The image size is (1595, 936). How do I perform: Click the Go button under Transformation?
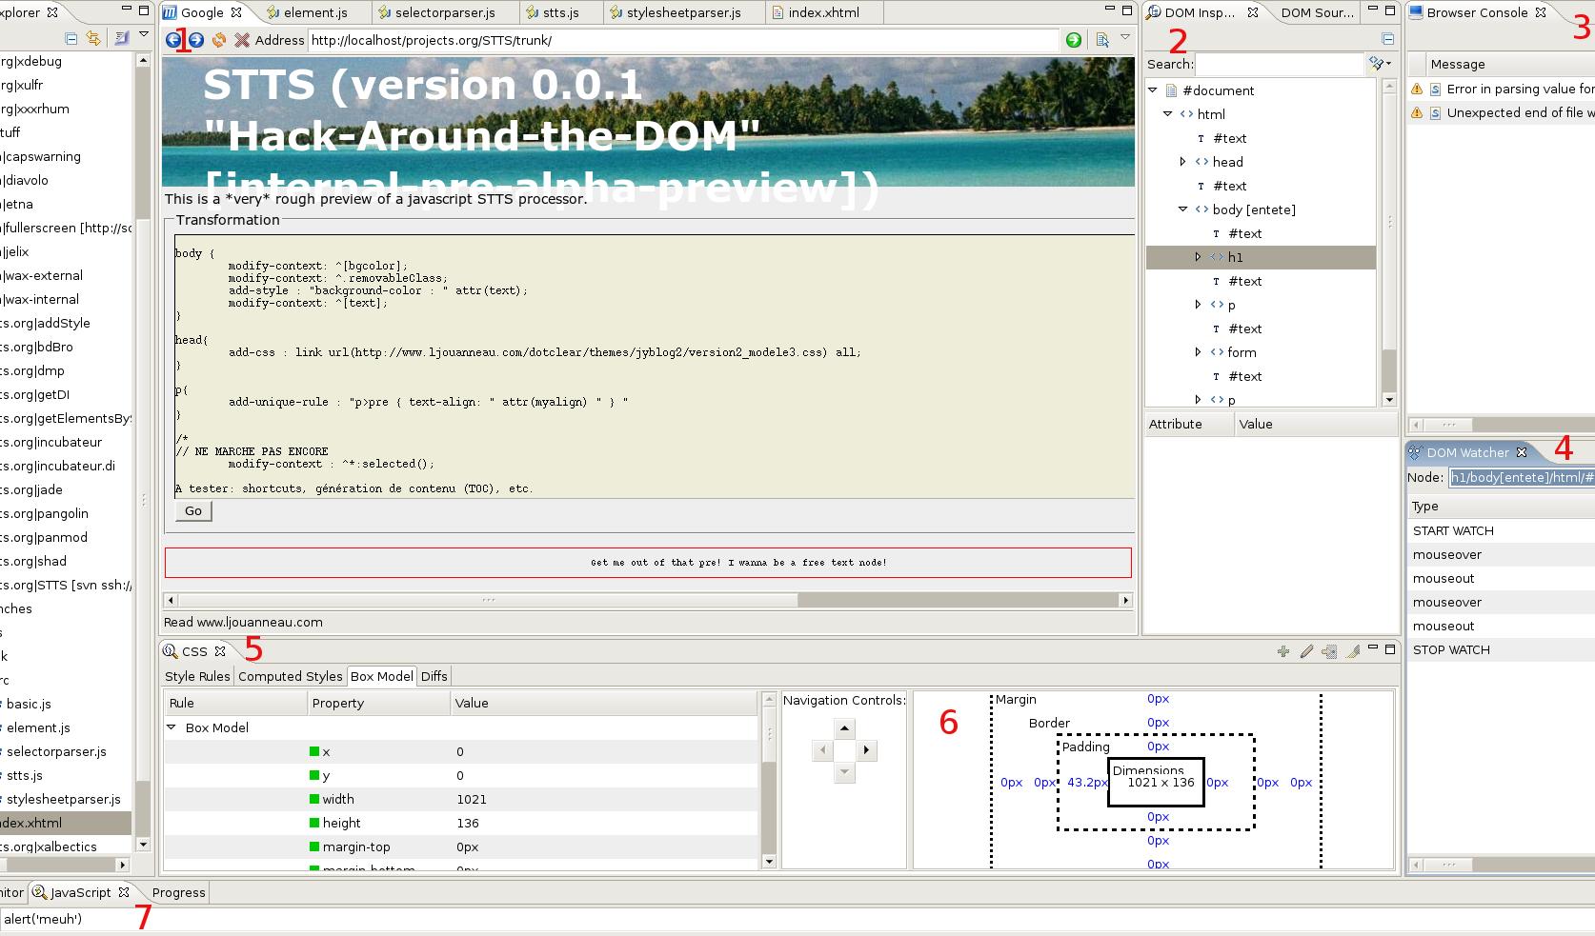[x=193, y=511]
